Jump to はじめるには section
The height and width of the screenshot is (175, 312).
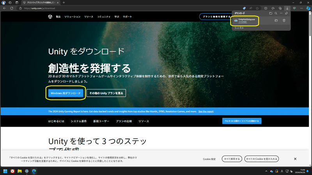coord(56,121)
